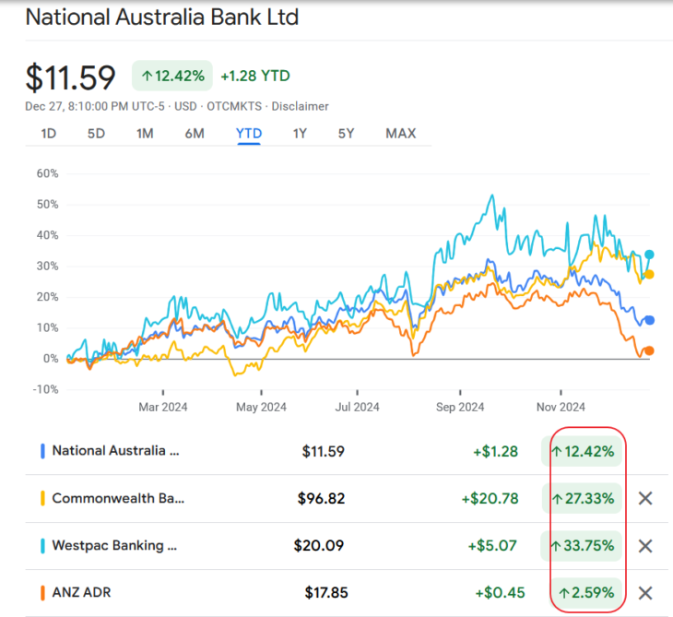Screen dimensions: 673x617
Task: Choose the 1Y time range tab
Action: click(300, 134)
